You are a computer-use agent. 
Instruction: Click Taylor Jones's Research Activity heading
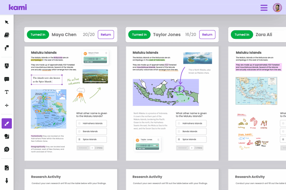point(147,177)
